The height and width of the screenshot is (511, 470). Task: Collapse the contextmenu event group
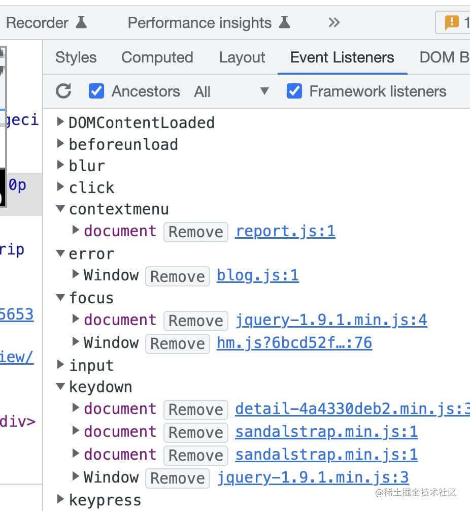tap(61, 209)
